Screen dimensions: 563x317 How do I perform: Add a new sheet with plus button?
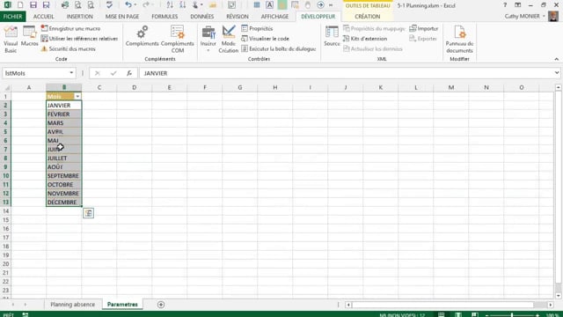(x=161, y=305)
